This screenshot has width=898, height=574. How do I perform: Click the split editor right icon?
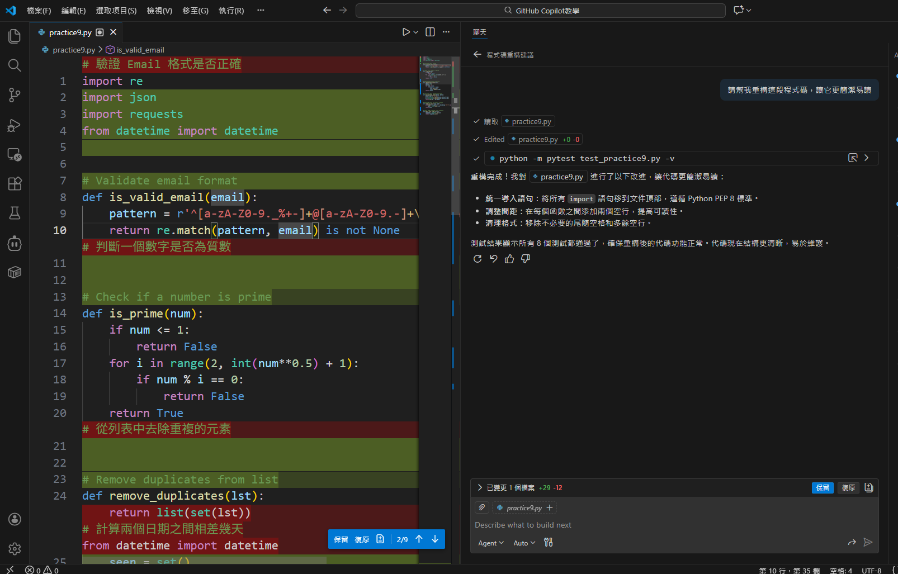pos(430,32)
